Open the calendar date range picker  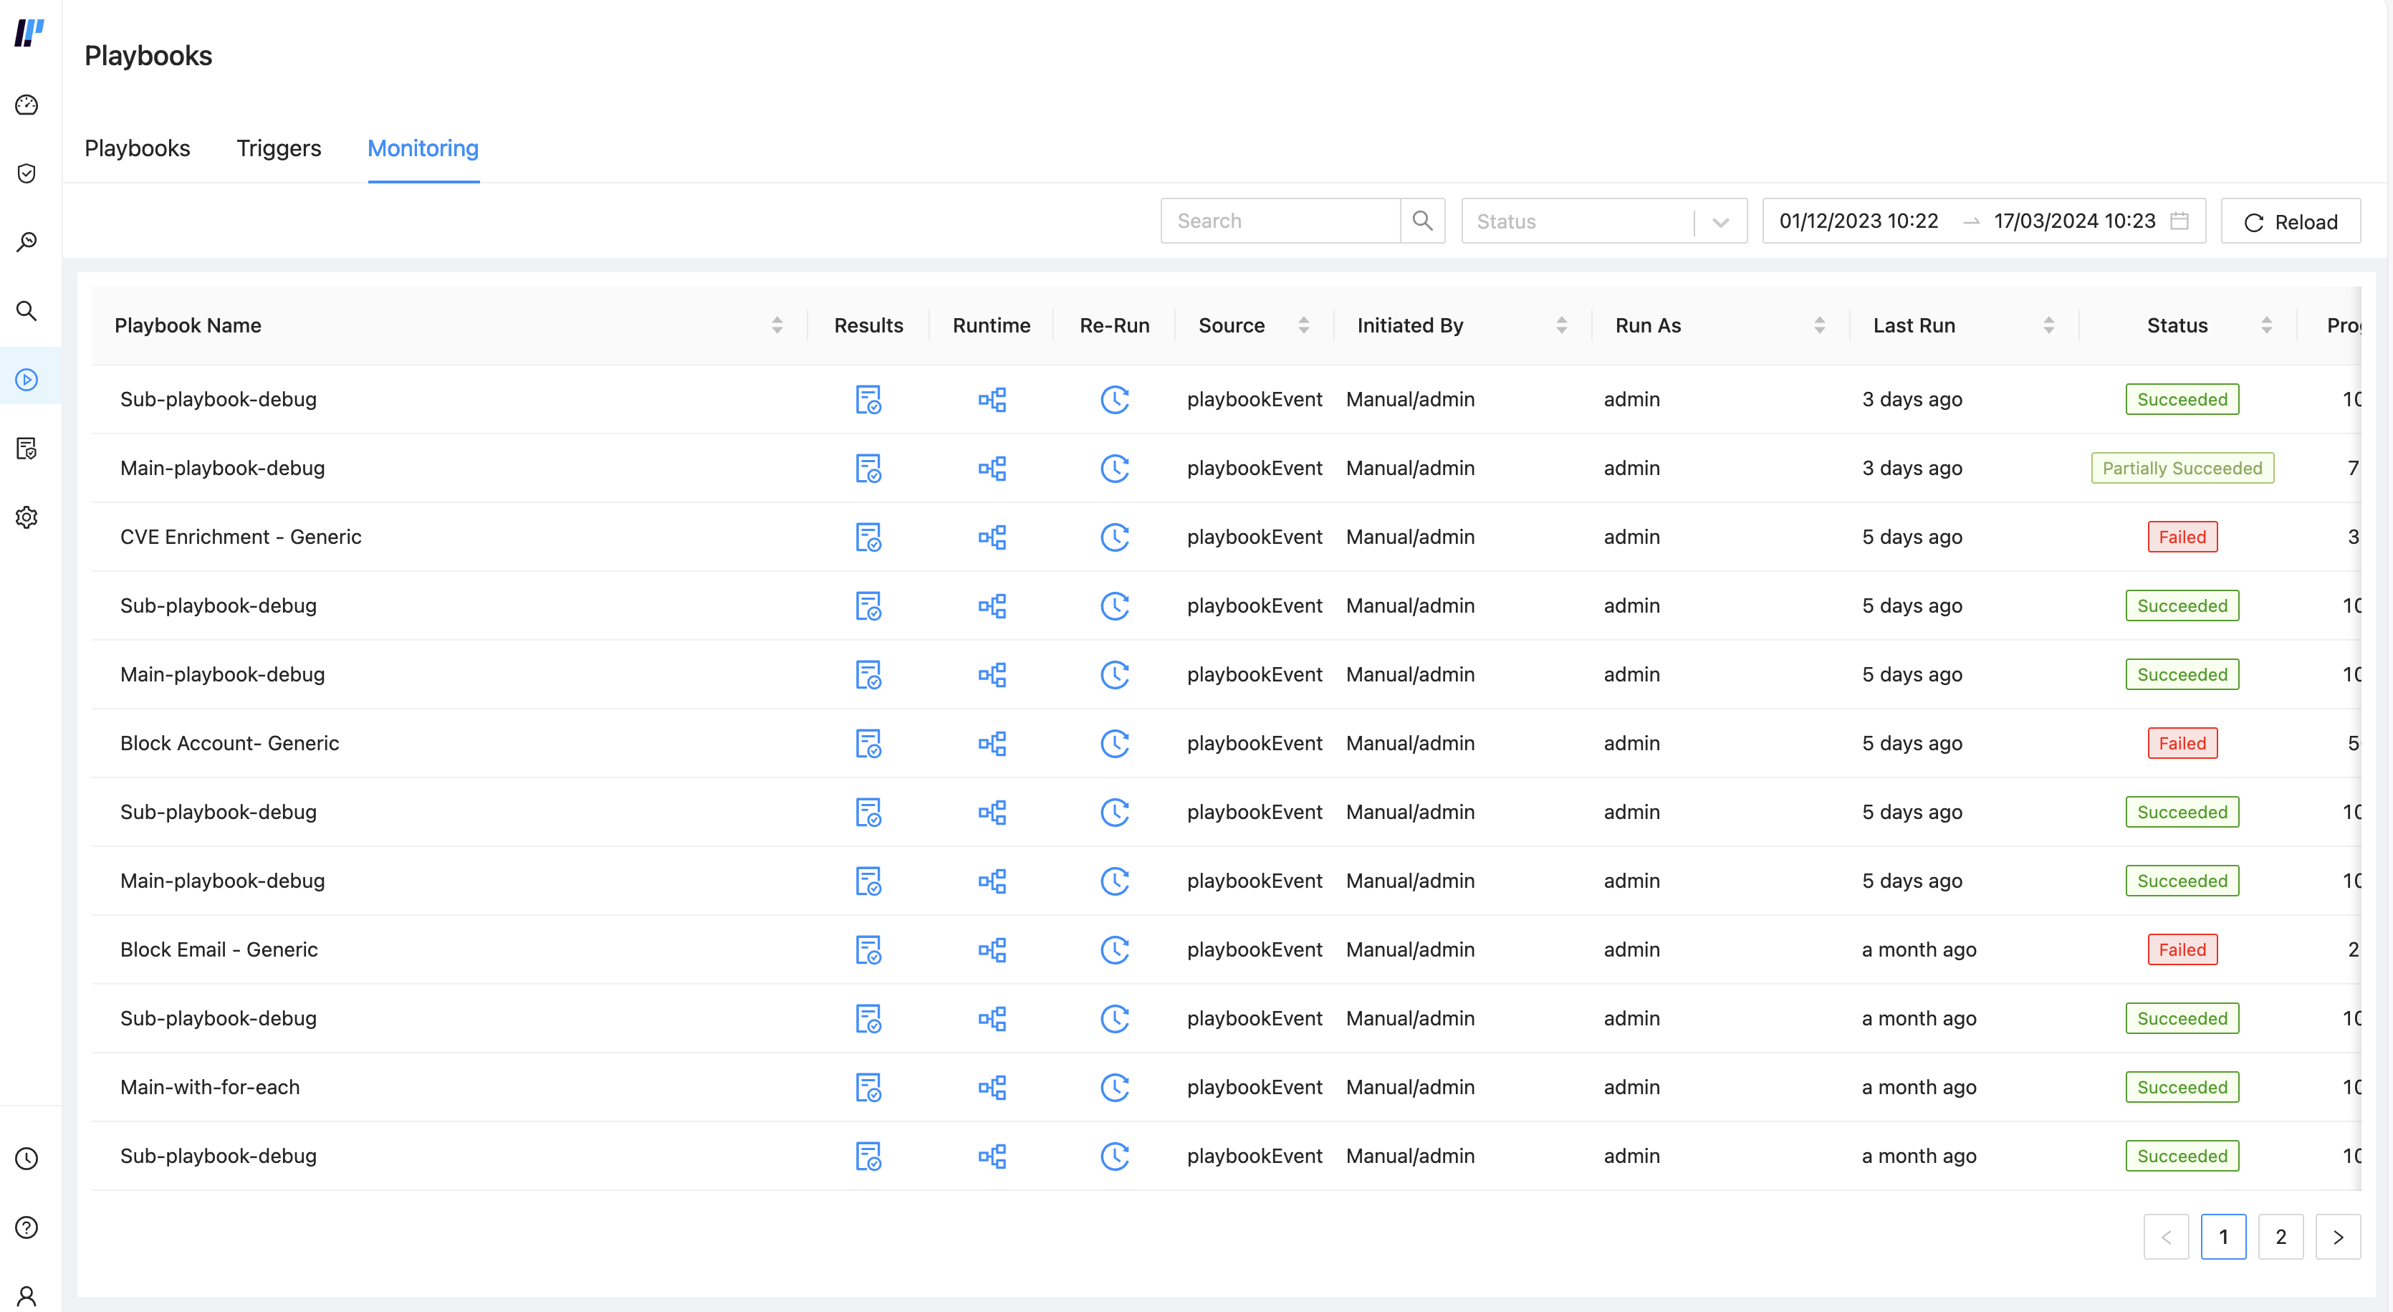(2179, 221)
